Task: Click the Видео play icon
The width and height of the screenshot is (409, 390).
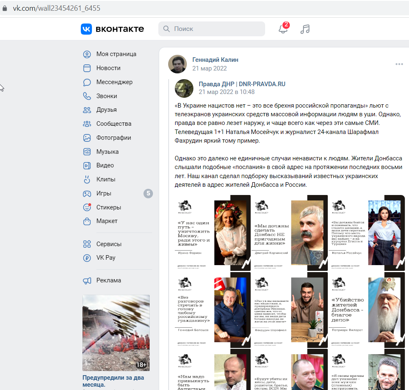Action: coord(87,165)
